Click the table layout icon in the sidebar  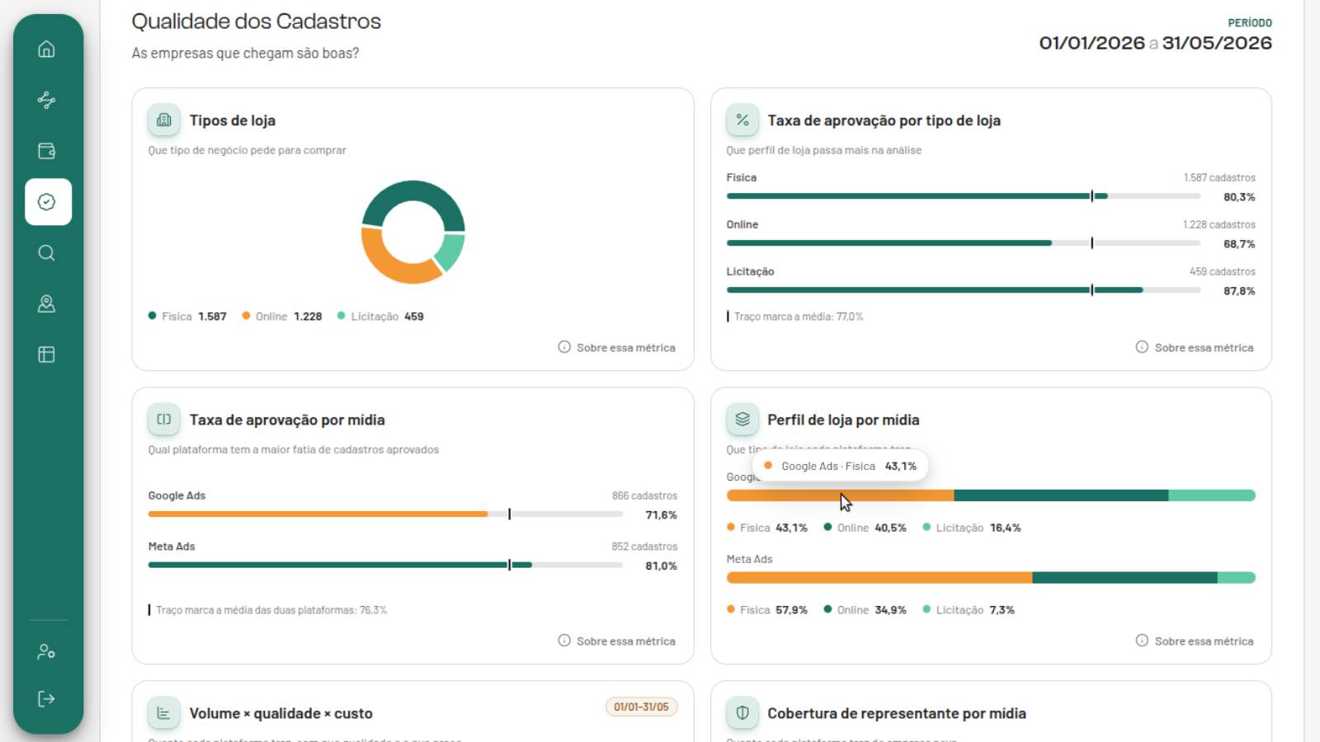pyautogui.click(x=47, y=355)
